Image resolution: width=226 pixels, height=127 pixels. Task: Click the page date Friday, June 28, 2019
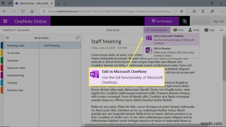[x=103, y=48]
